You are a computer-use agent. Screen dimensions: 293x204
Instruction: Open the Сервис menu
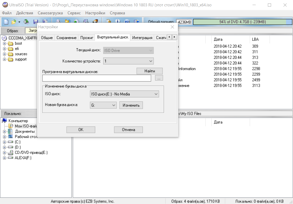click(74, 13)
